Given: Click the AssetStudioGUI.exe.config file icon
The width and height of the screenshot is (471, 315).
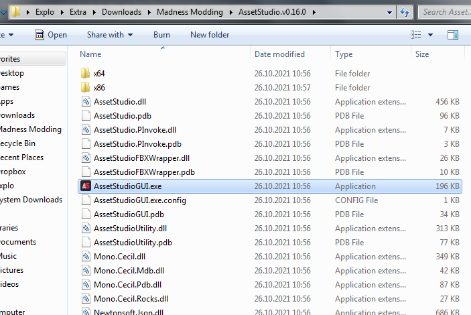Looking at the screenshot, I should pyautogui.click(x=86, y=200).
